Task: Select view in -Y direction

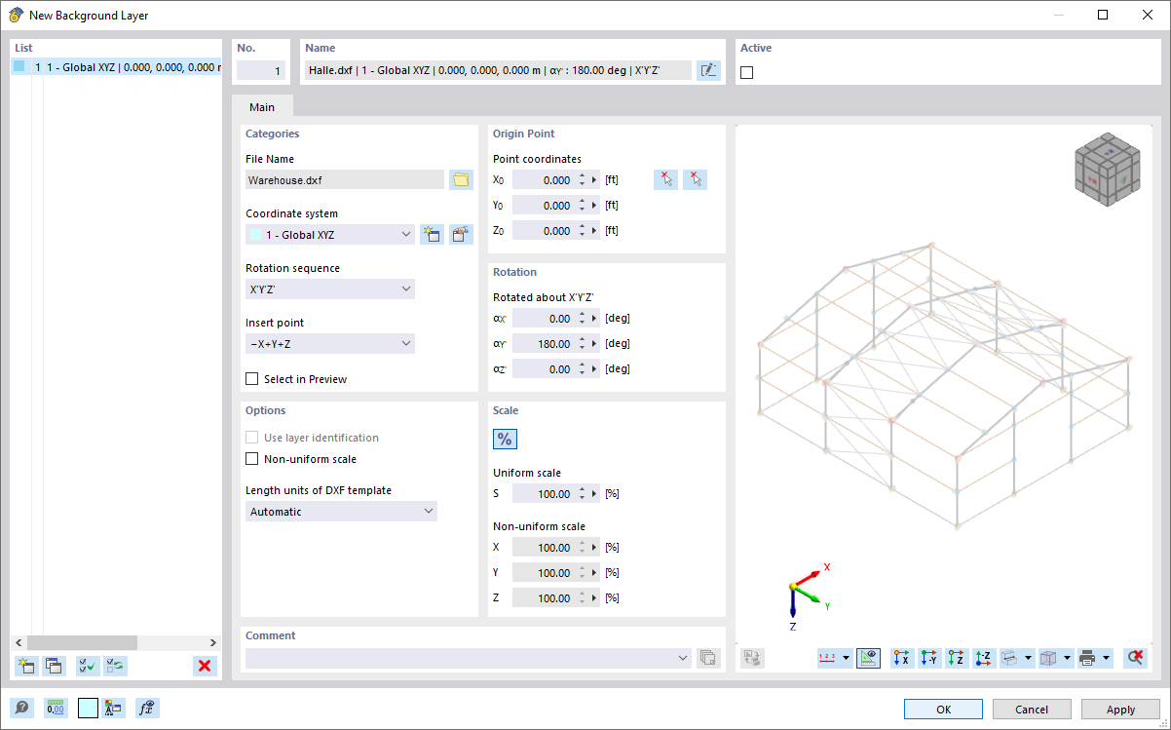Action: pyautogui.click(x=929, y=658)
